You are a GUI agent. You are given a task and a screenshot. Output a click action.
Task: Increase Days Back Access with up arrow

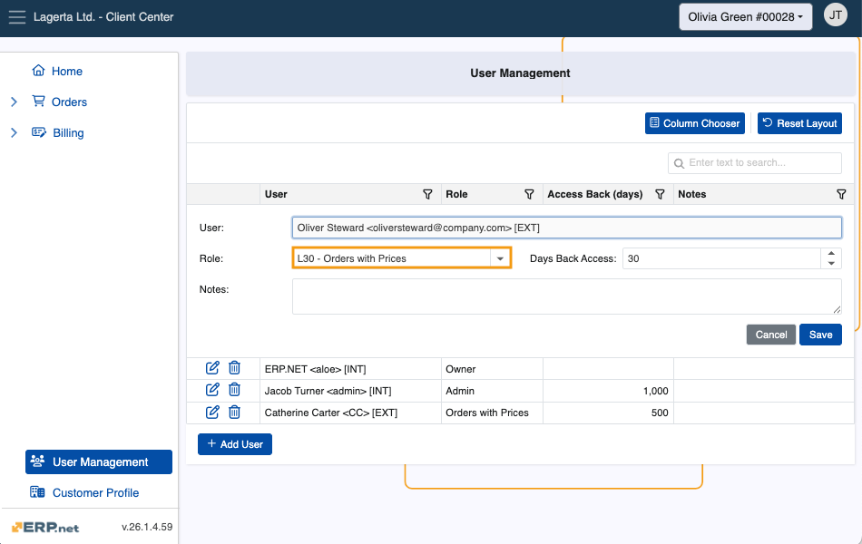pos(831,253)
